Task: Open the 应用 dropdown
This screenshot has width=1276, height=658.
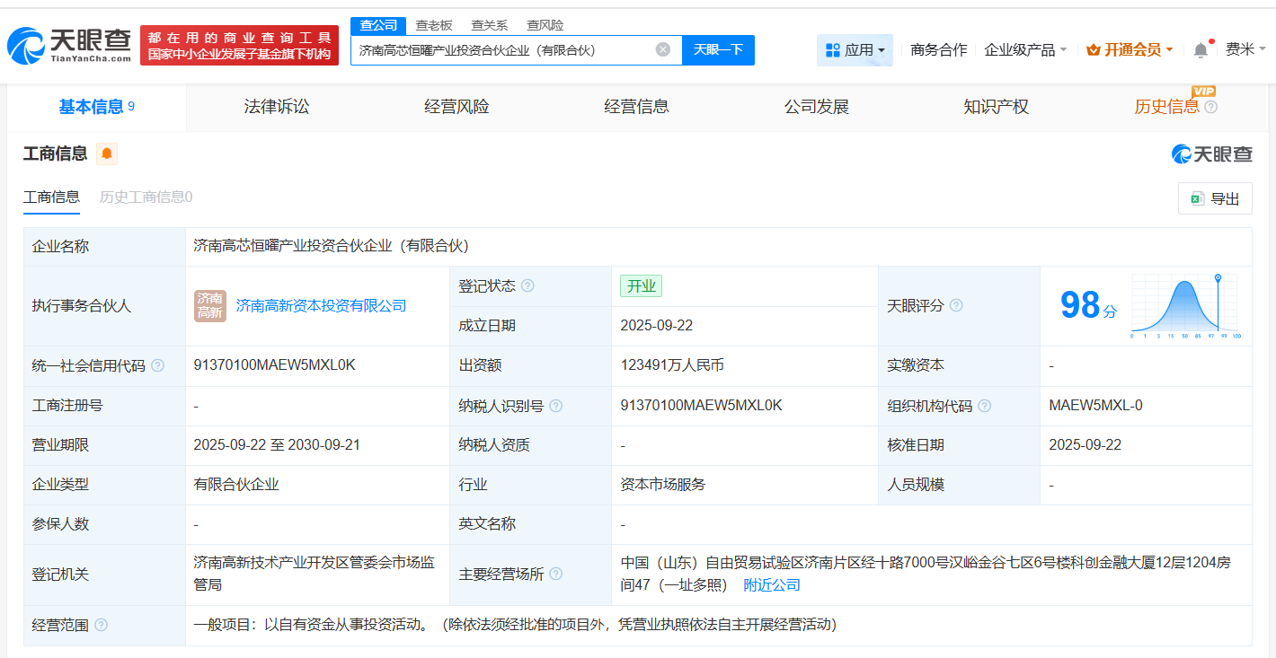Action: (x=861, y=49)
